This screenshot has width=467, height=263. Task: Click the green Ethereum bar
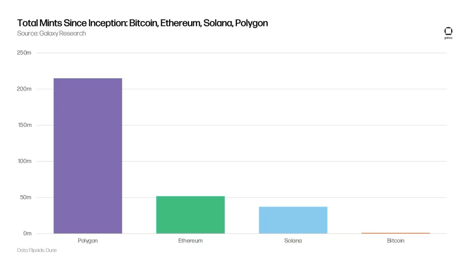[190, 215]
